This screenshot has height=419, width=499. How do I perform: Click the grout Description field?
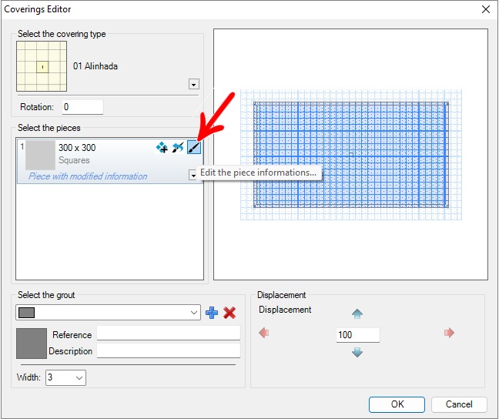click(x=169, y=351)
